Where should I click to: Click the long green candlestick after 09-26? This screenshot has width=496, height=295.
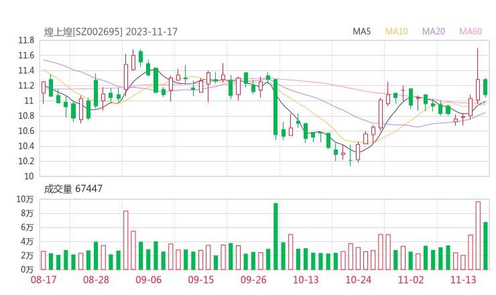pos(275,107)
